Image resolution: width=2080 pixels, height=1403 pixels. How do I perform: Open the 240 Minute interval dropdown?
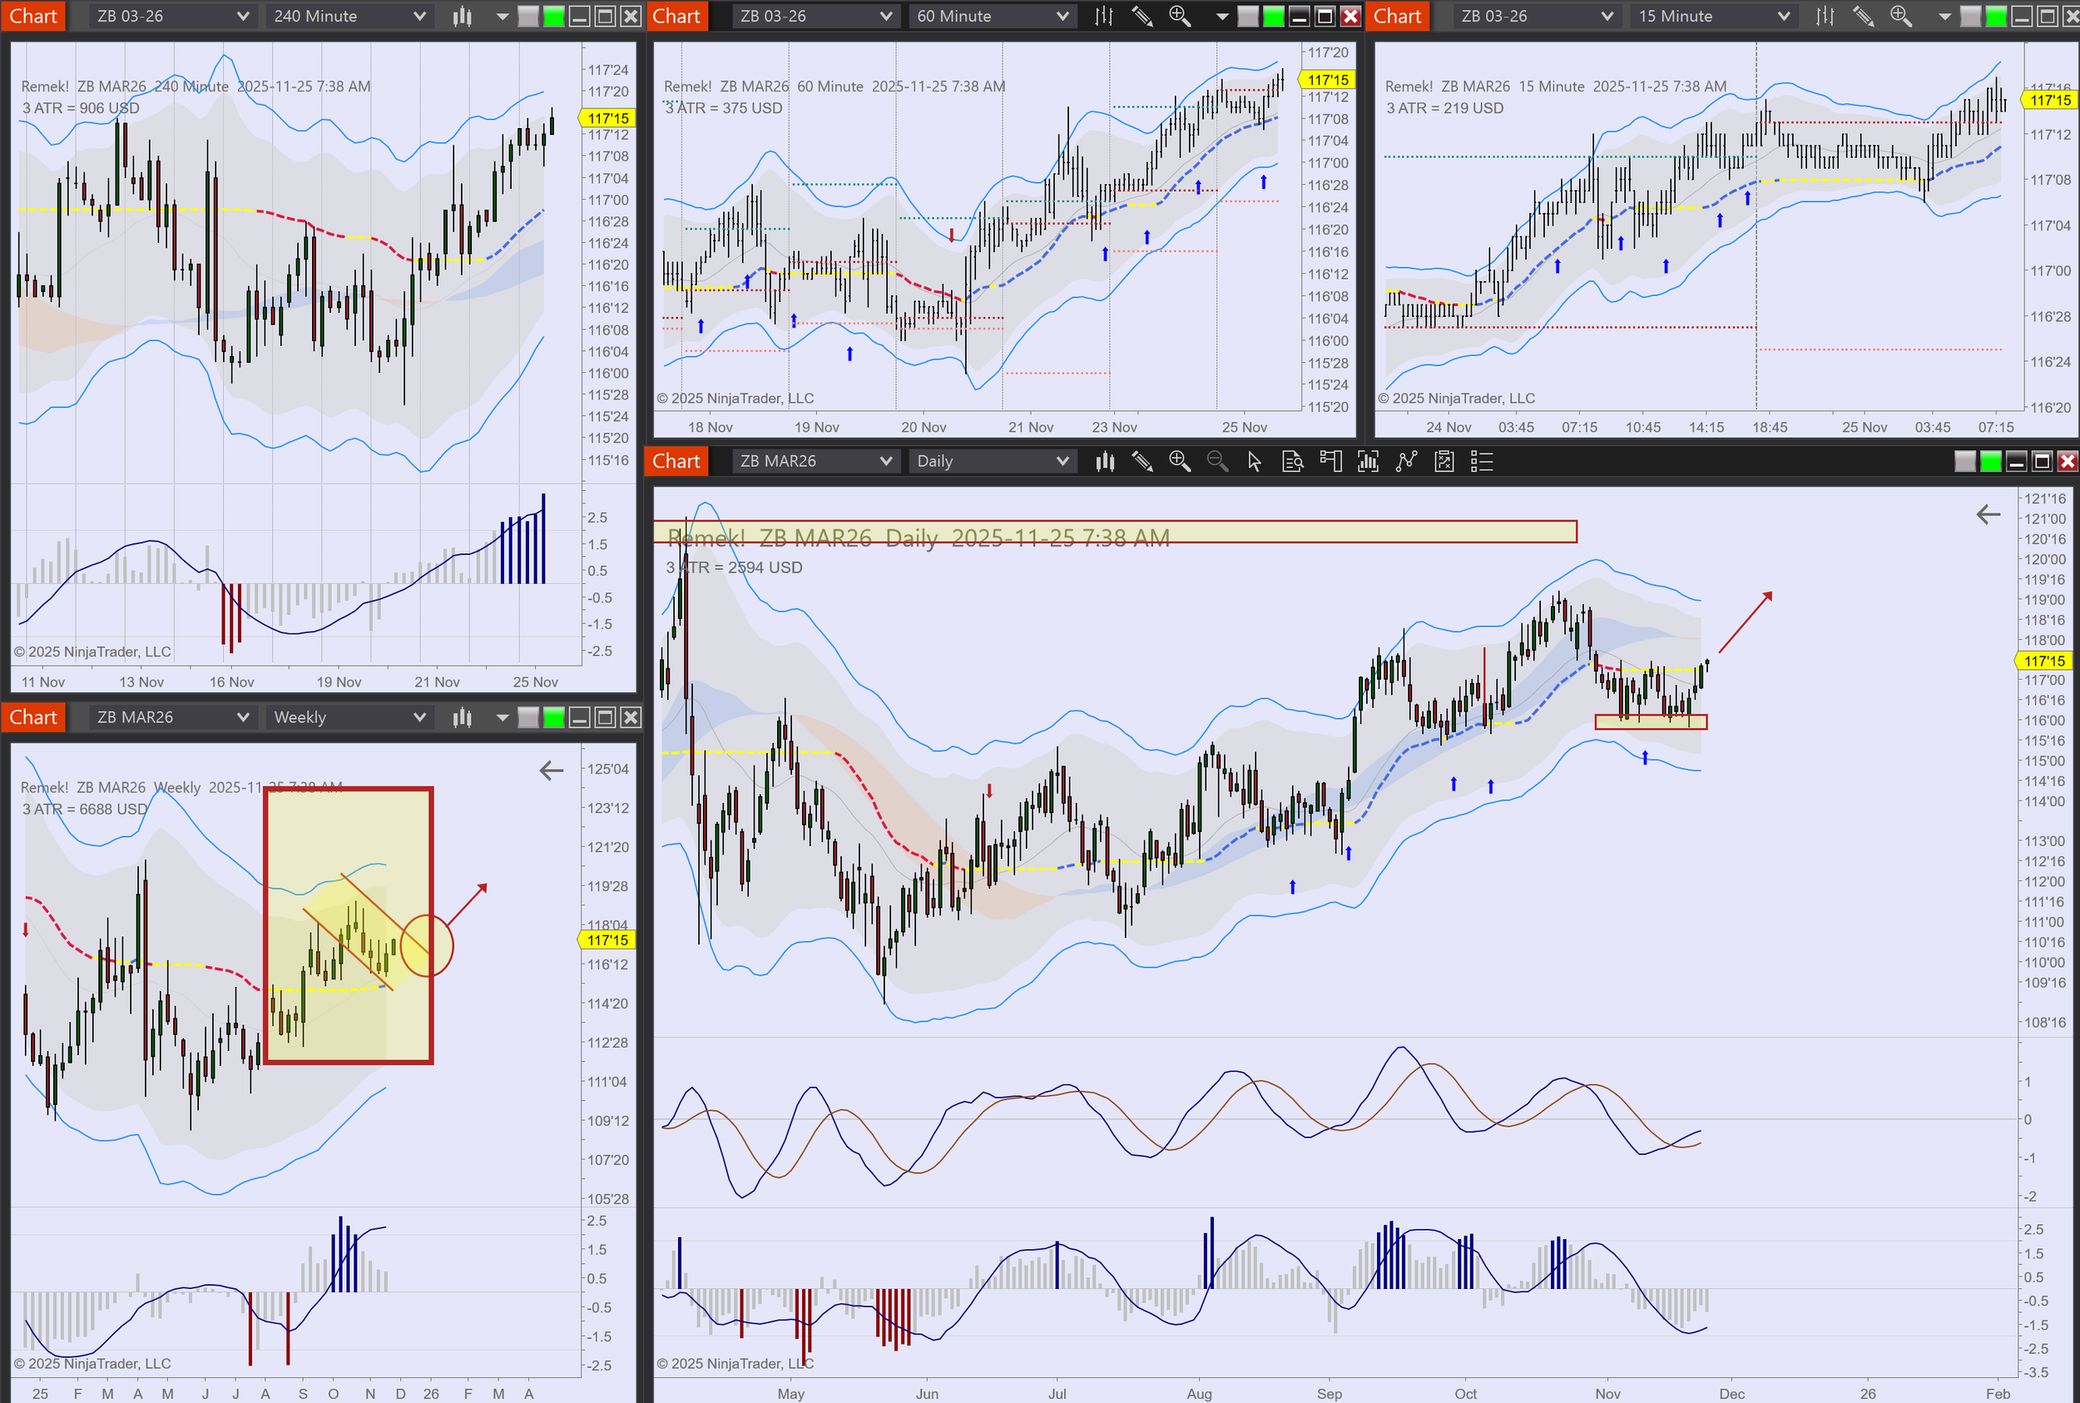pos(349,16)
